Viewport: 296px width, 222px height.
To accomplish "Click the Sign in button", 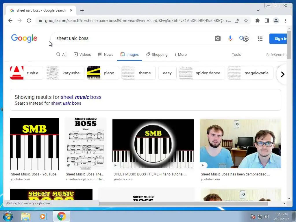I will coord(278,39).
